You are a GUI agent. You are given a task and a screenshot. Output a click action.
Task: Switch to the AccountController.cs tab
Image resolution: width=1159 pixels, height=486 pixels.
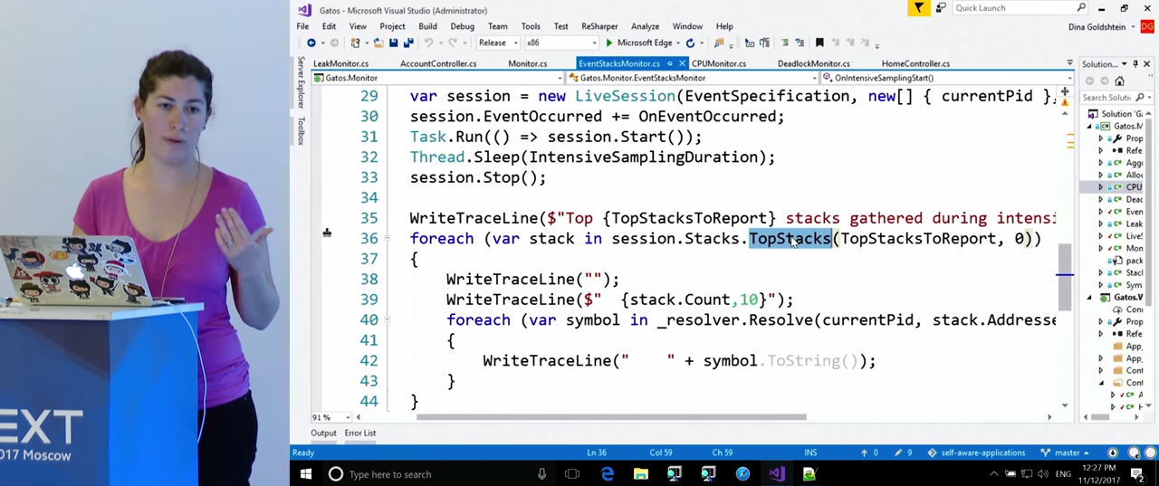(438, 63)
